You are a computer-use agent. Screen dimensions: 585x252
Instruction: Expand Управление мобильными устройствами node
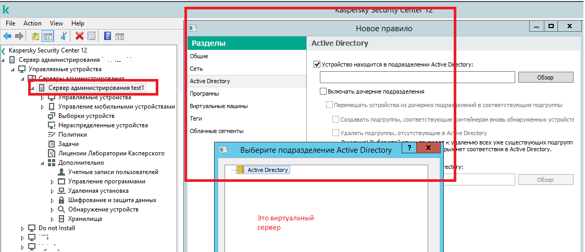pyautogui.click(x=43, y=107)
